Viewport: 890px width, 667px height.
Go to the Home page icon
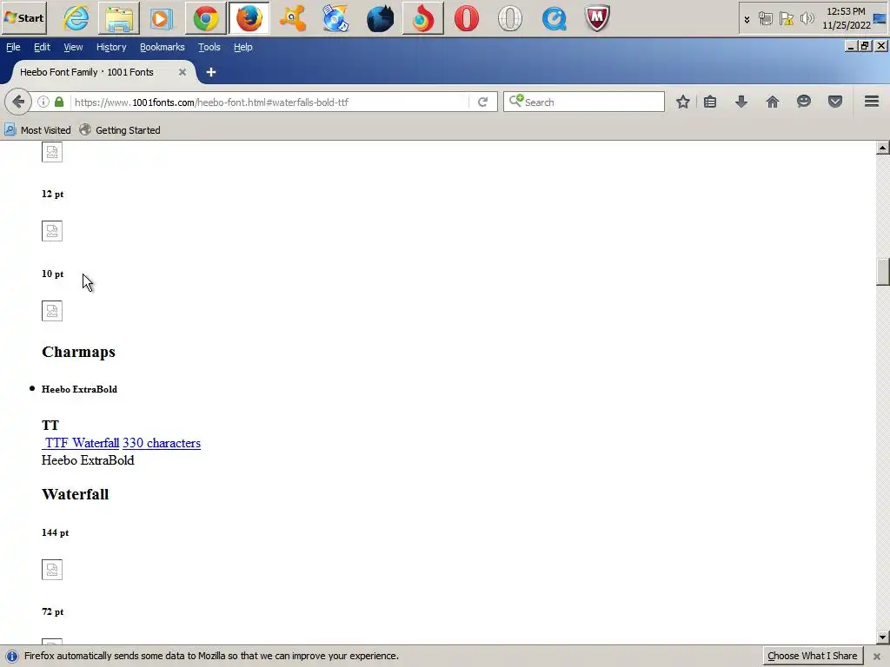click(x=773, y=102)
